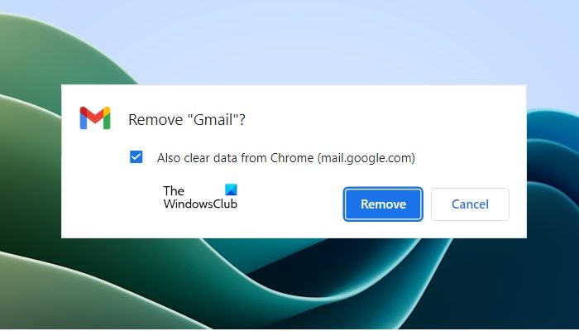The image size is (579, 331).
Task: Click the Remove button
Action: click(383, 204)
